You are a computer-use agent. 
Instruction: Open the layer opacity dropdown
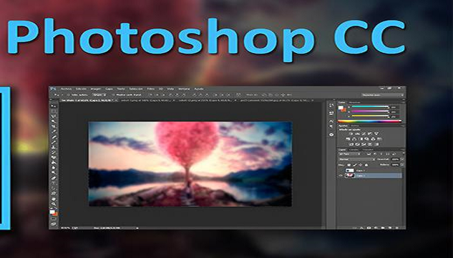pos(396,159)
